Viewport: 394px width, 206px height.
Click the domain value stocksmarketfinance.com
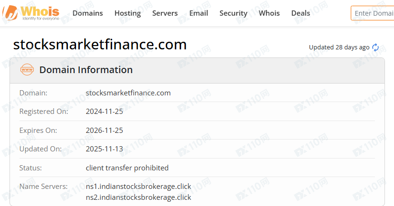(x=128, y=93)
